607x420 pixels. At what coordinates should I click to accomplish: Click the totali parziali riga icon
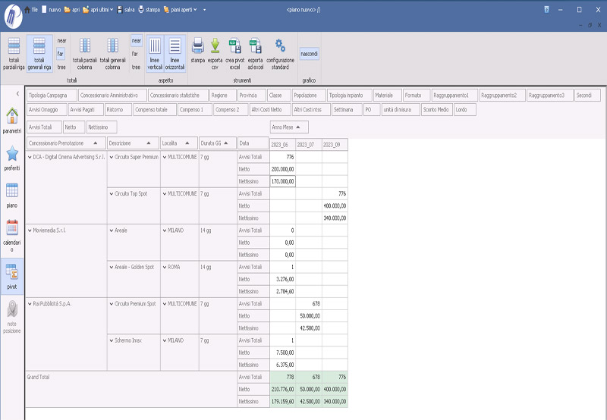pyautogui.click(x=14, y=52)
